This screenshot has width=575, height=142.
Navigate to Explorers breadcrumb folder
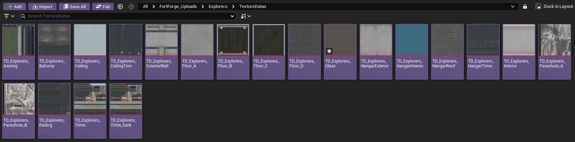(218, 7)
